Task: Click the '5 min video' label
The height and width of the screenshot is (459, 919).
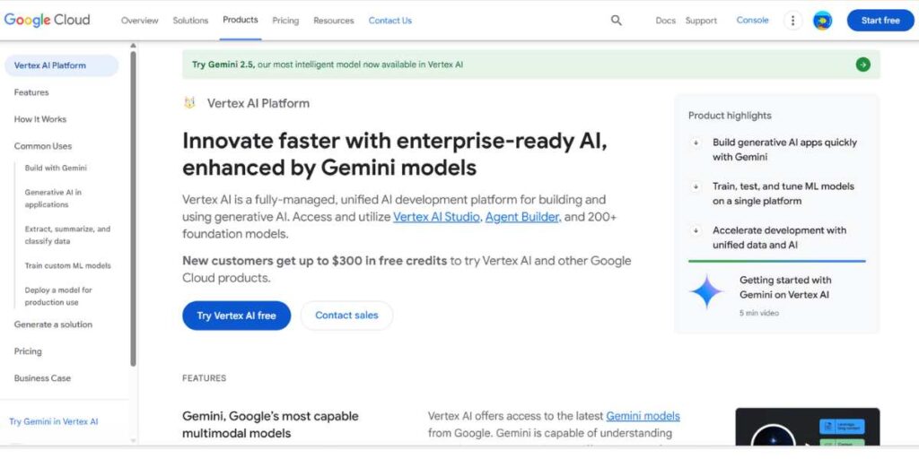Action: point(759,313)
